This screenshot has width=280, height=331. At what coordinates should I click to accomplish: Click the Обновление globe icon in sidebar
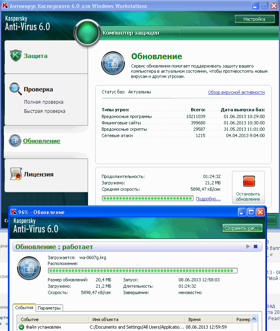[x=15, y=141]
